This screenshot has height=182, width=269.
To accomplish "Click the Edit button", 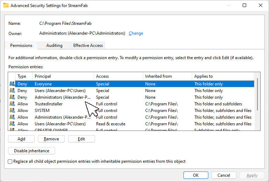I will click(81, 139).
